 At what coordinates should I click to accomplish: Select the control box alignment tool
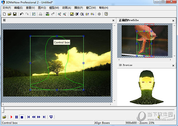[x=34, y=14]
